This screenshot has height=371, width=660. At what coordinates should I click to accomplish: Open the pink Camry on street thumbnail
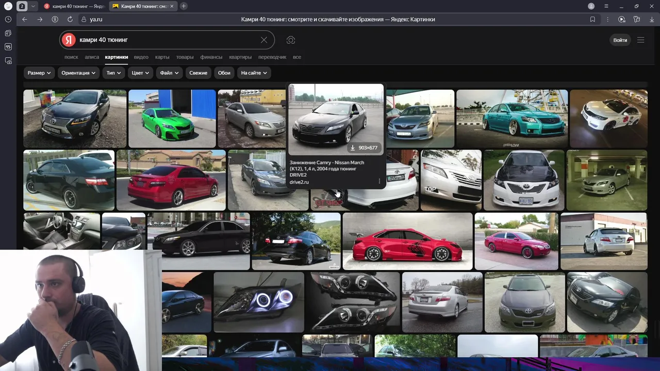point(516,241)
